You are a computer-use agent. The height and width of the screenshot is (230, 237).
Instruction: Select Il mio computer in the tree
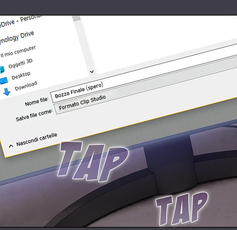tap(18, 52)
